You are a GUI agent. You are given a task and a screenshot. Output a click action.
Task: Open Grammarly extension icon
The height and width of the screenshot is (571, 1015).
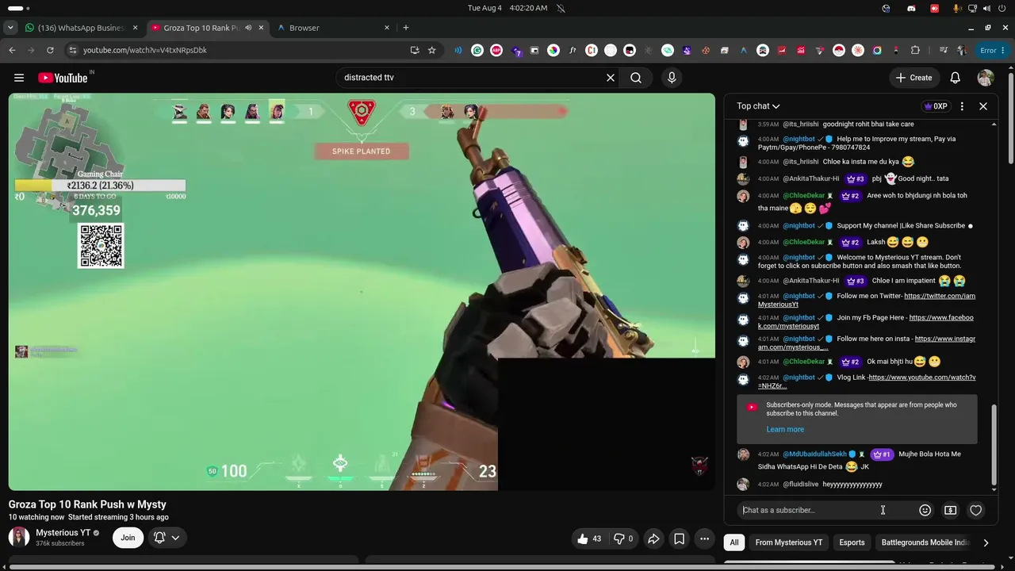[x=477, y=50]
